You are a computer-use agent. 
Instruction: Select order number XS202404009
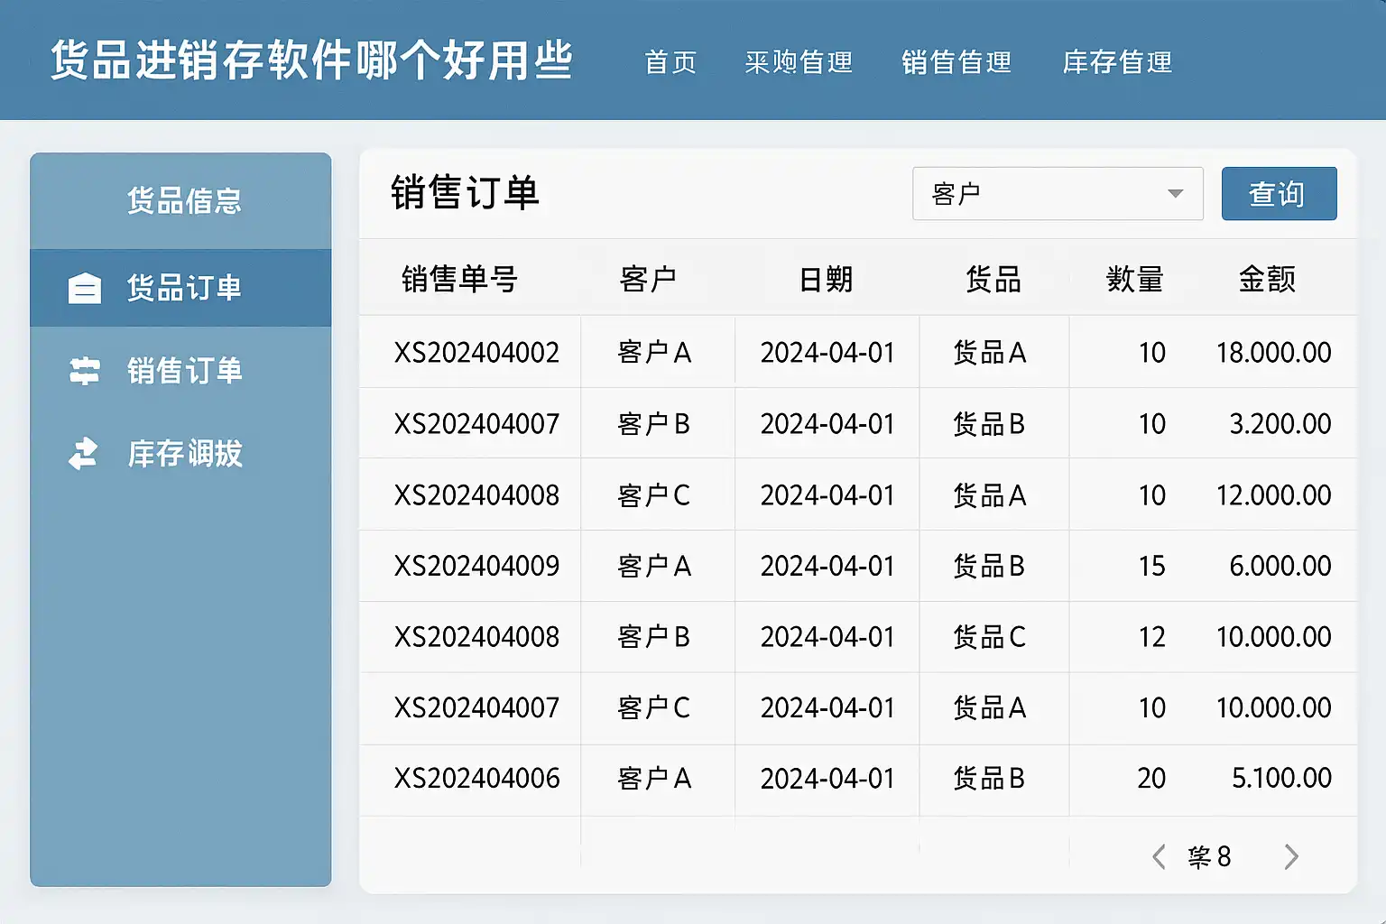tap(476, 566)
